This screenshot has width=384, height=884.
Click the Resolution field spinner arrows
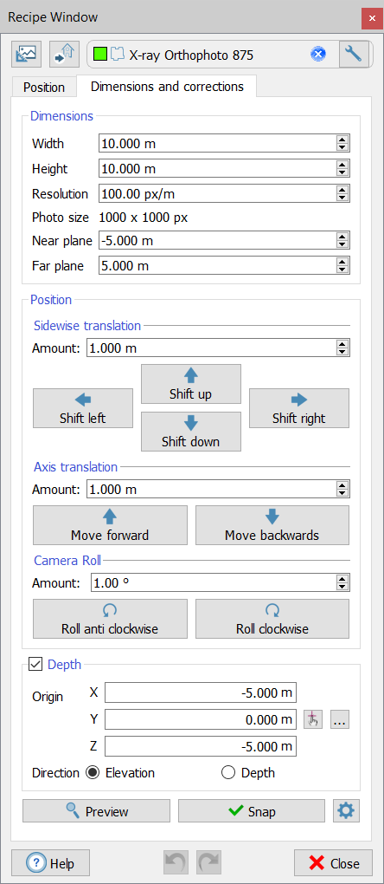(x=342, y=194)
